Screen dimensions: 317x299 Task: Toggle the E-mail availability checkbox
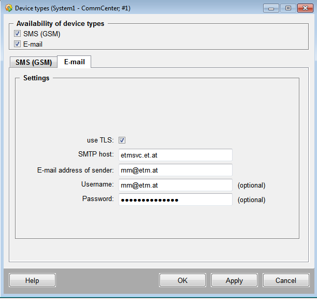[x=18, y=44]
